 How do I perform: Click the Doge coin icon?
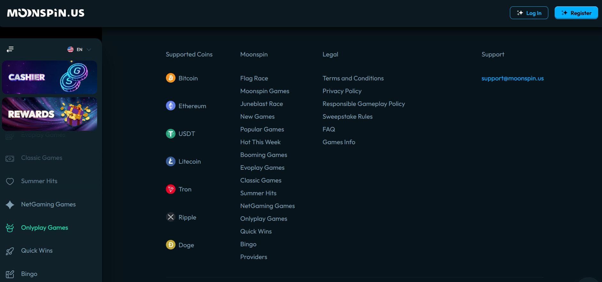tap(171, 245)
